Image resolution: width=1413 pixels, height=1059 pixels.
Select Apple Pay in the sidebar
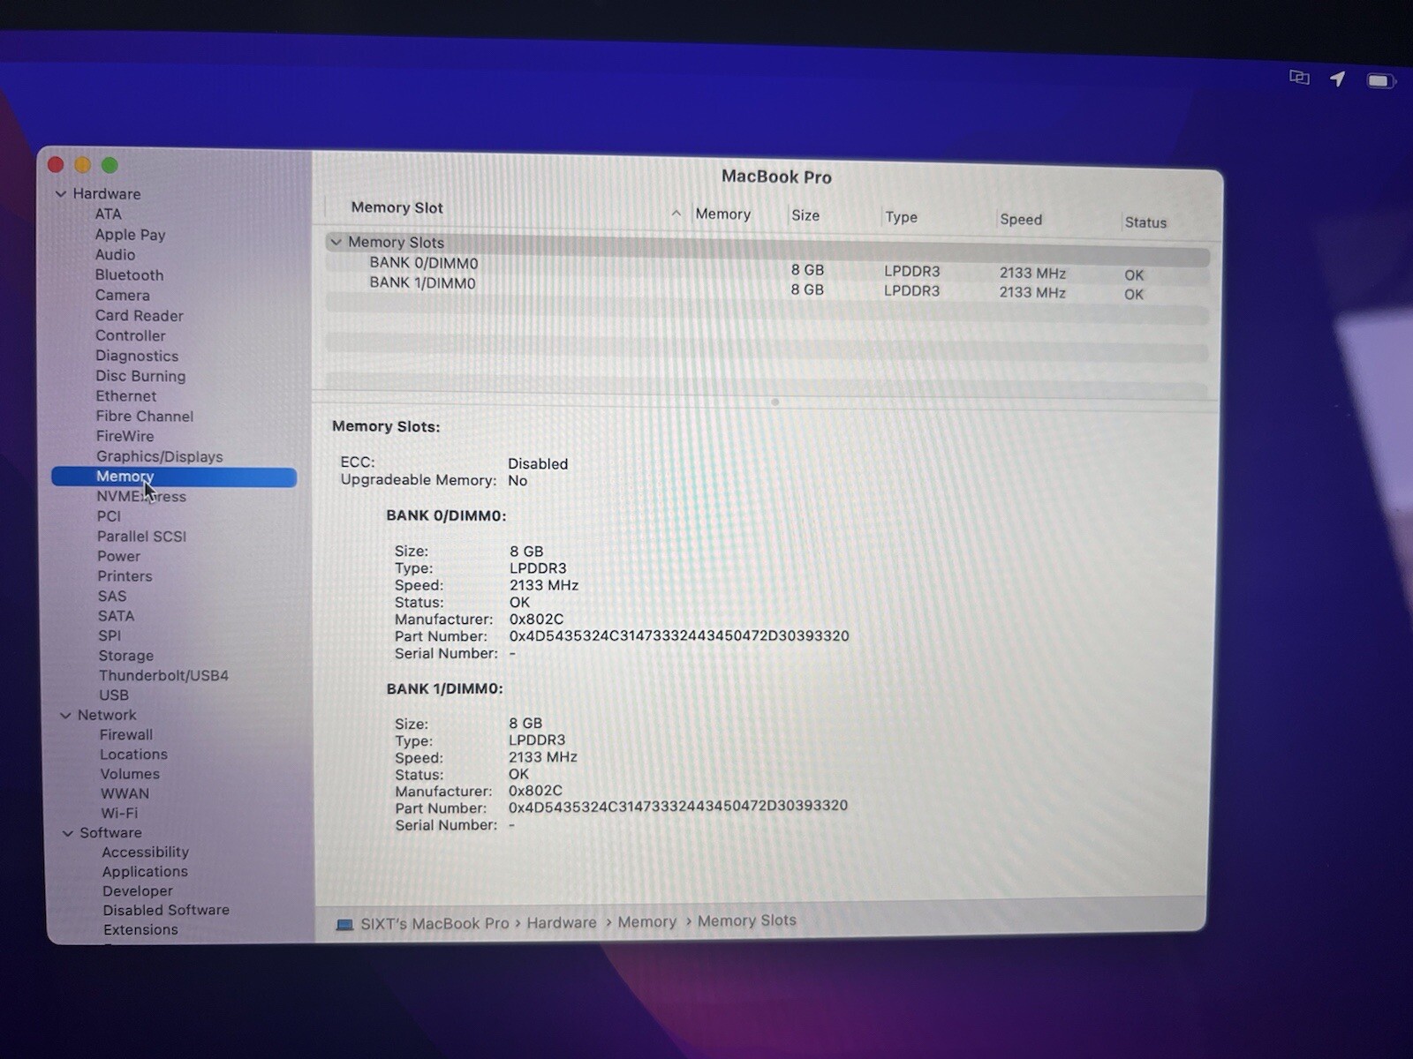130,235
